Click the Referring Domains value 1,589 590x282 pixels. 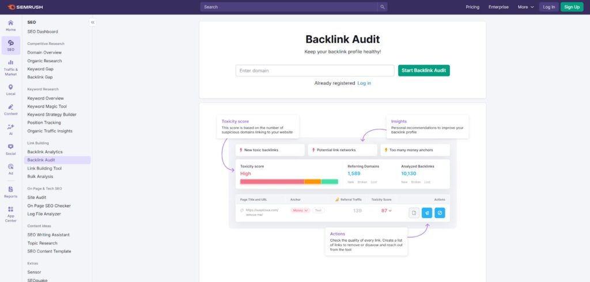pos(354,174)
